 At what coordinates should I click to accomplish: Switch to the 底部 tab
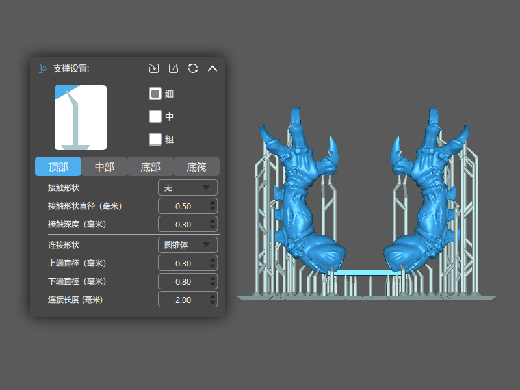[x=151, y=166]
